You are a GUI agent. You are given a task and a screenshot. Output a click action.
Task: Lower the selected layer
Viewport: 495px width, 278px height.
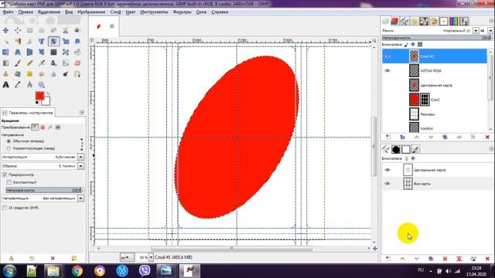[x=431, y=137]
